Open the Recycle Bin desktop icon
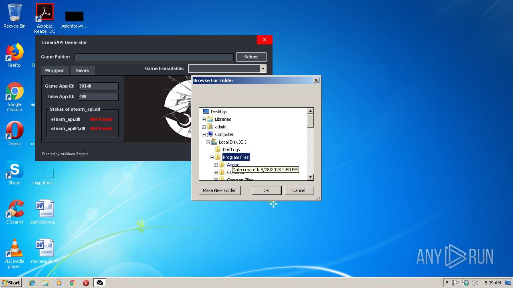The height and width of the screenshot is (288, 513). tap(14, 16)
